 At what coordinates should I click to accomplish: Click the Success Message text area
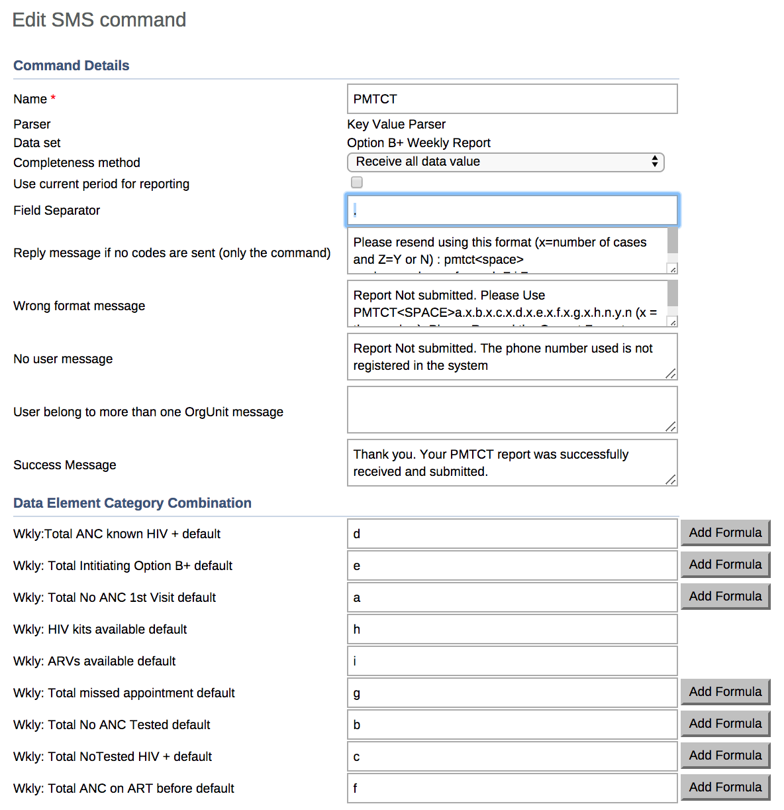[x=505, y=463]
